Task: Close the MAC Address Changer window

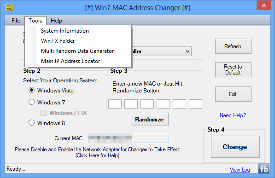Action: (x=263, y=5)
